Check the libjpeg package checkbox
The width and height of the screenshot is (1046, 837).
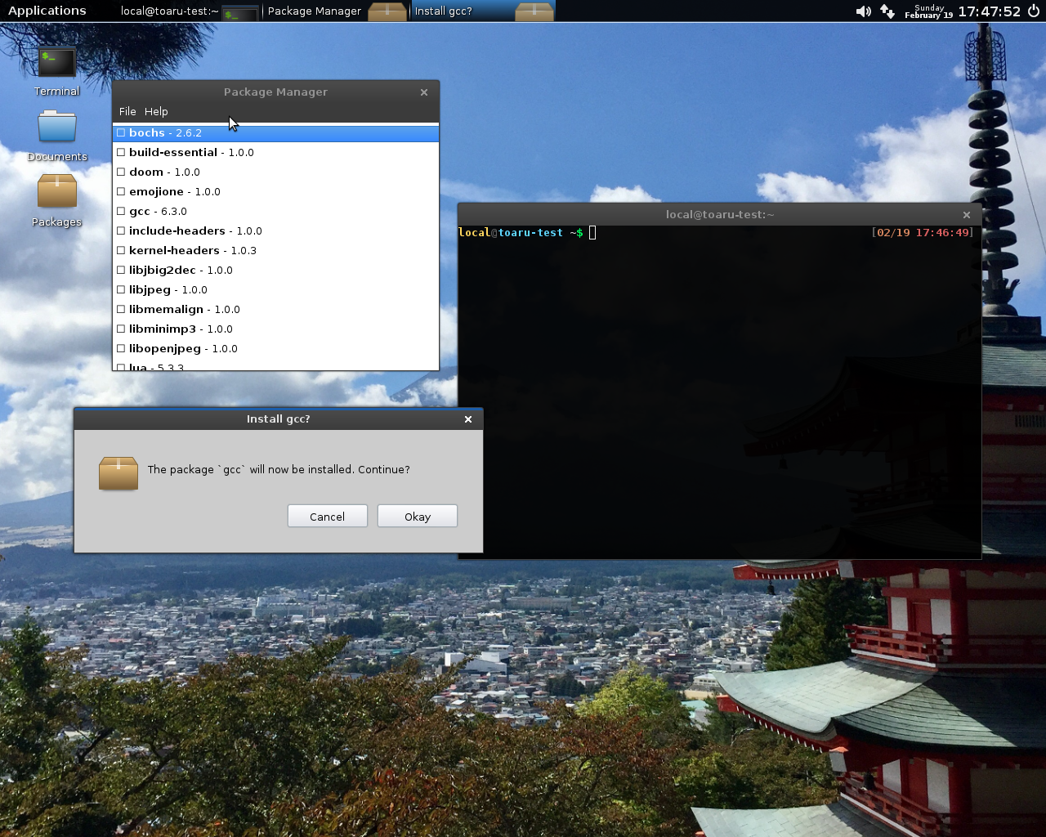pos(121,289)
